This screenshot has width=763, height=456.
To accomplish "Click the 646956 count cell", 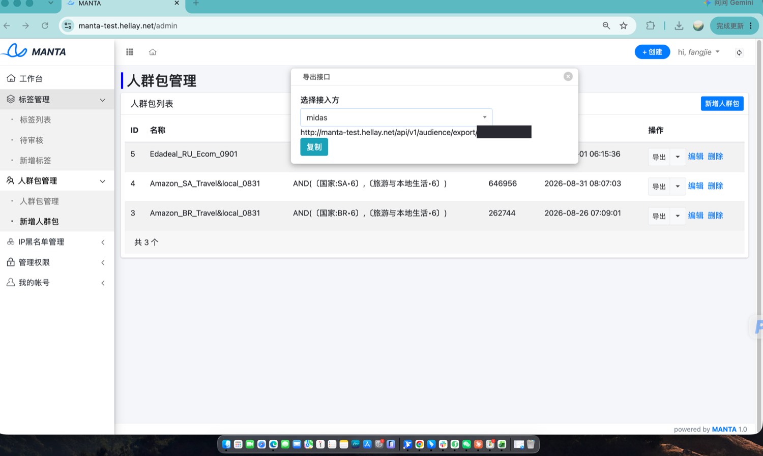I will (x=503, y=183).
